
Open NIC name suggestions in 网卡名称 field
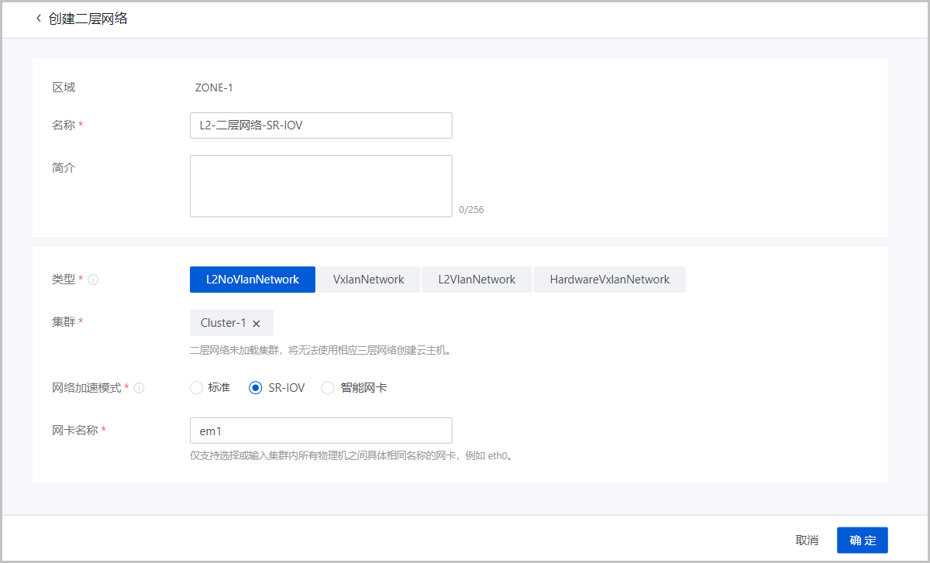pos(321,430)
